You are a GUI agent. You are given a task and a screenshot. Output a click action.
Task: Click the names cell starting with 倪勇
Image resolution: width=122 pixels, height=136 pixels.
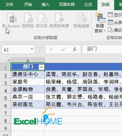(83, 89)
